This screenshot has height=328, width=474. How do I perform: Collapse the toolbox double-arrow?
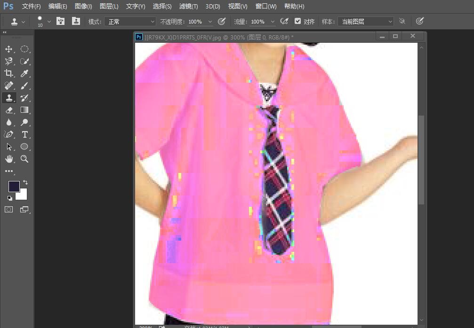pos(5,32)
